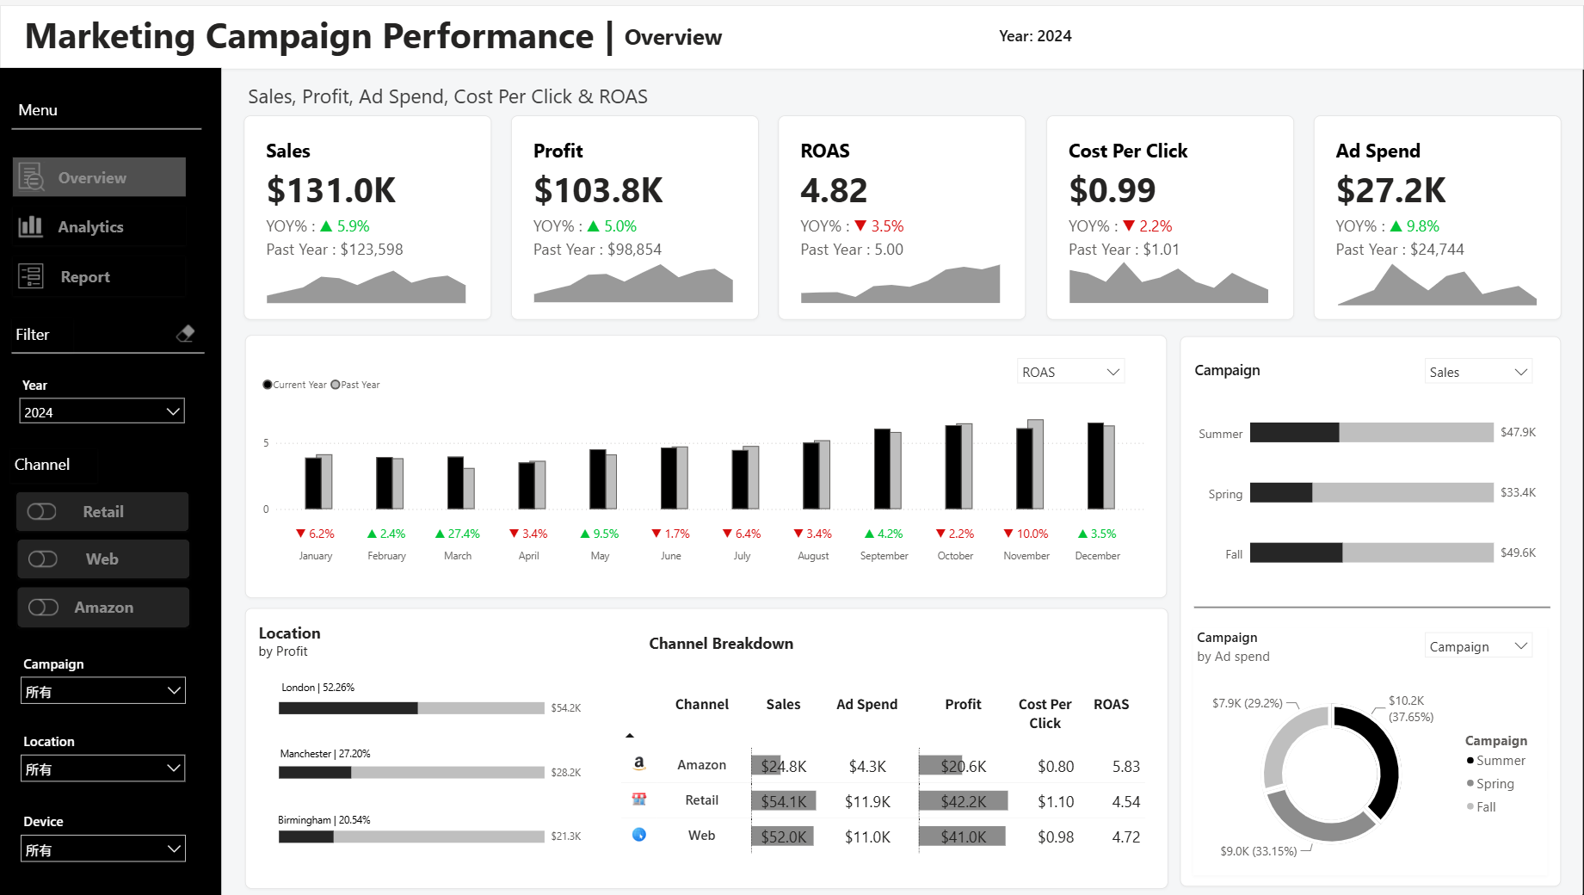This screenshot has height=895, width=1584.
Task: Click the sort arrow under Channel Breakdown table
Action: tap(630, 736)
